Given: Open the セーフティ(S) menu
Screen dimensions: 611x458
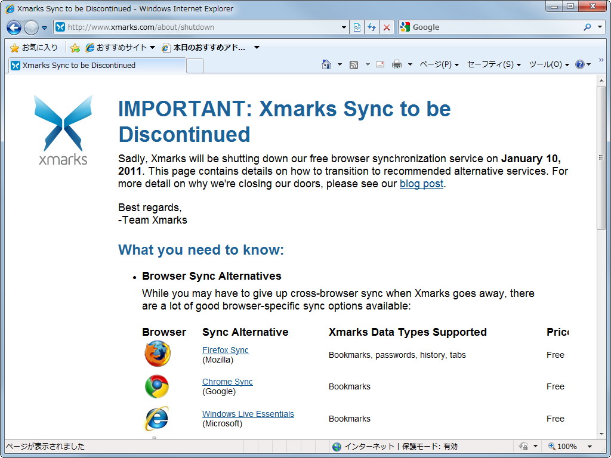Looking at the screenshot, I should click(x=490, y=64).
